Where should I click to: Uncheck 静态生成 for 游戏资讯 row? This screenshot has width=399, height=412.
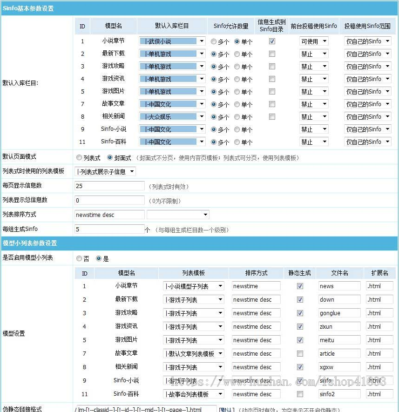click(x=300, y=326)
